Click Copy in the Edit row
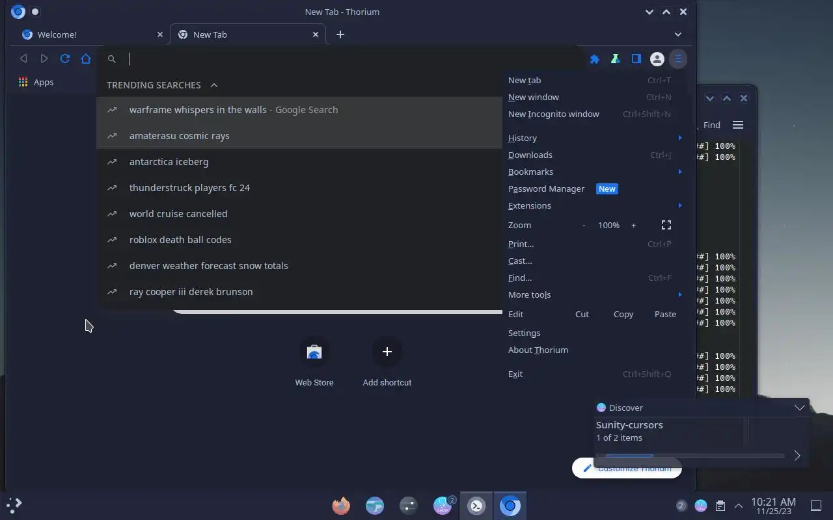 (623, 314)
